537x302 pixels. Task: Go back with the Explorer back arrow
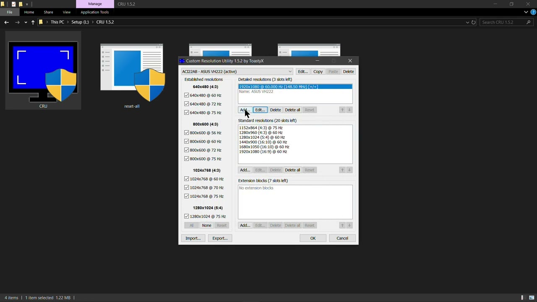[x=7, y=22]
